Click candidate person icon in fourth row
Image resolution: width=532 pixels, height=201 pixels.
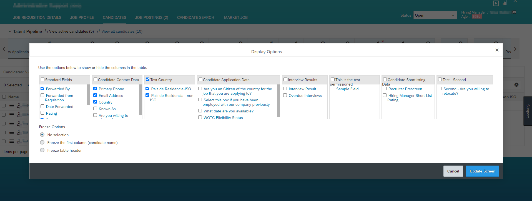point(19,132)
